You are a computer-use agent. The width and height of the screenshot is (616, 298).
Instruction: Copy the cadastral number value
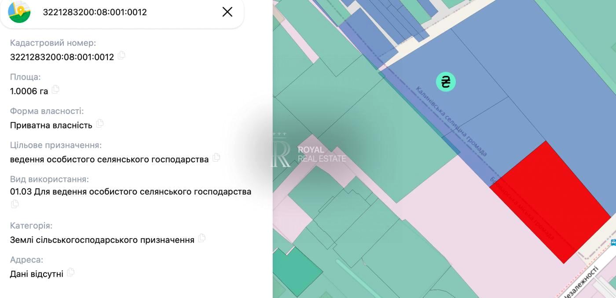(x=121, y=55)
